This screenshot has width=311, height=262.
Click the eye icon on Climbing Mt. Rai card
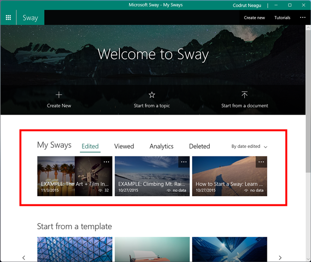click(x=169, y=191)
